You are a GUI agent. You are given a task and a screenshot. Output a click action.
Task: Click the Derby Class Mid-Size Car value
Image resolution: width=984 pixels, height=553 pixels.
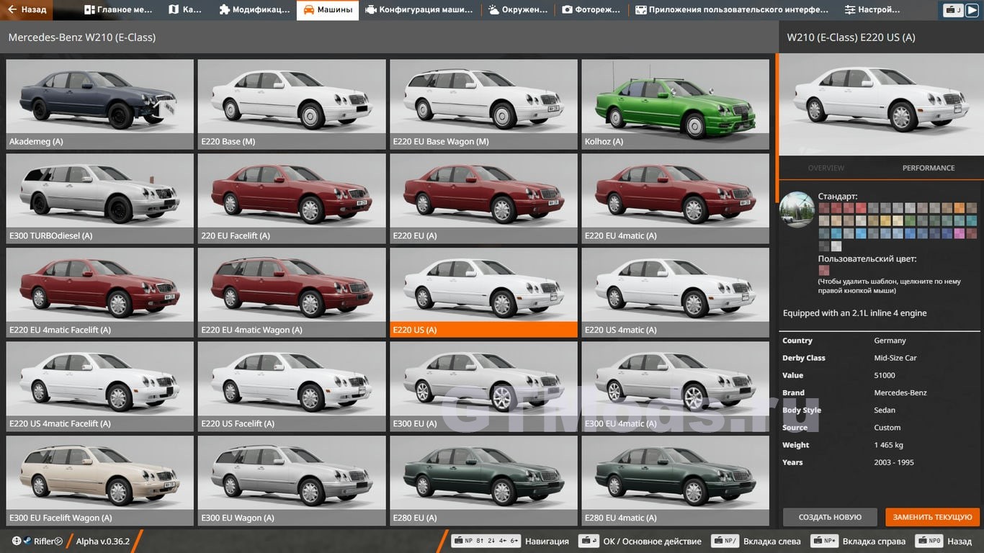pos(895,358)
